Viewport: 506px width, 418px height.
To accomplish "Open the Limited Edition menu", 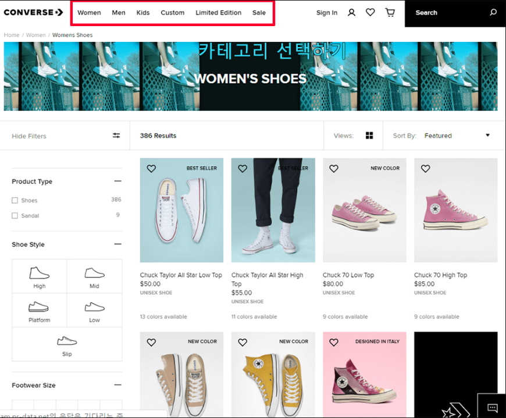I will [x=219, y=13].
